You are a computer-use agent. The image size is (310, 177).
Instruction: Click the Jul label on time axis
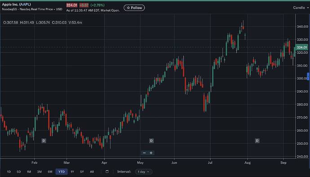point(210,163)
